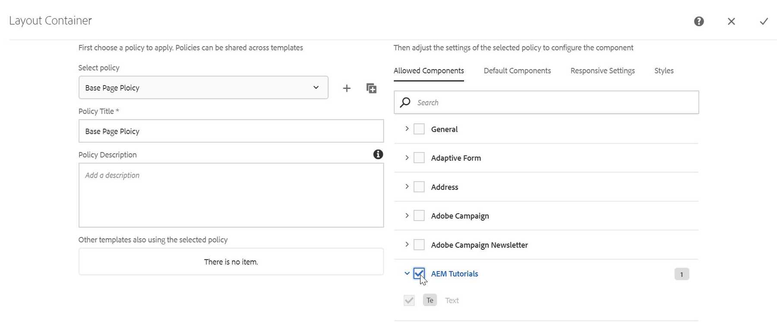
Task: Click 'There is no item.' message
Action: point(231,262)
